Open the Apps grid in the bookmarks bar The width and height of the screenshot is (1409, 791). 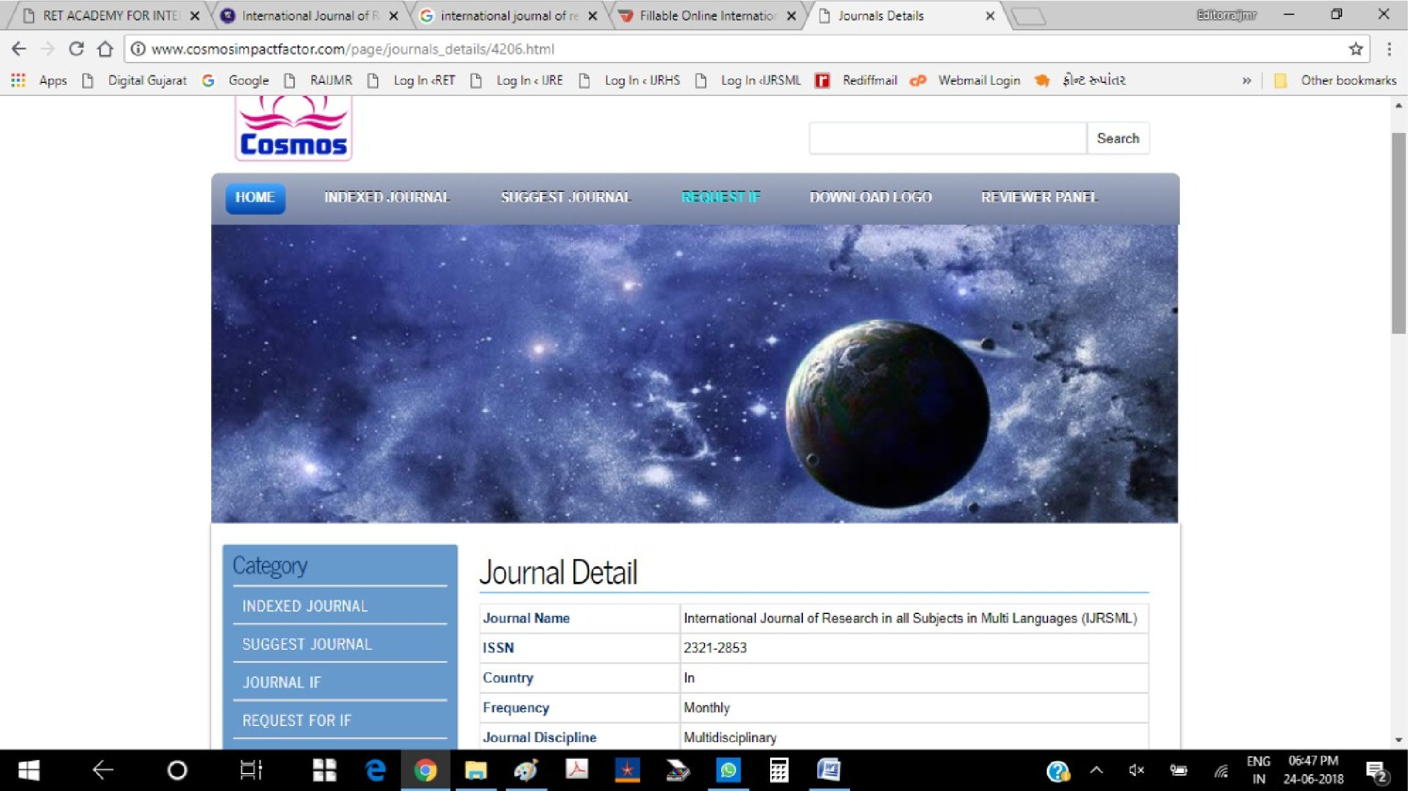pyautogui.click(x=19, y=80)
